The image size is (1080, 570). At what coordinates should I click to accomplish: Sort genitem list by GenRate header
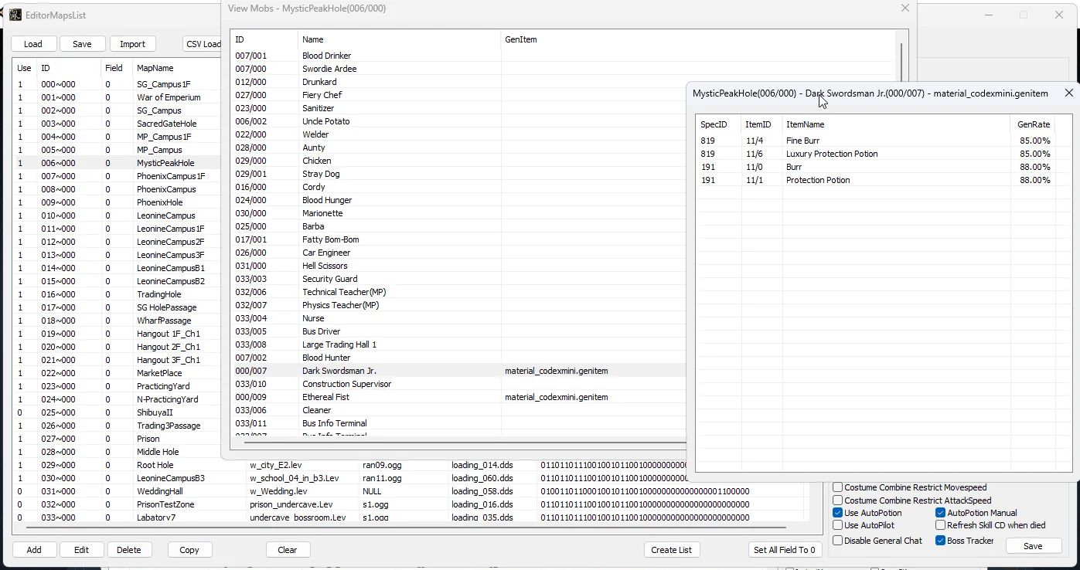click(1033, 124)
